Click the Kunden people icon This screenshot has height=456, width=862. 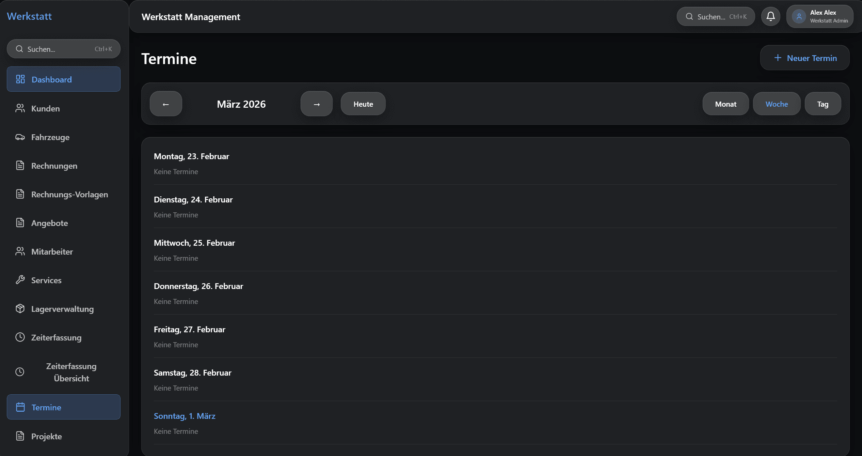20,108
